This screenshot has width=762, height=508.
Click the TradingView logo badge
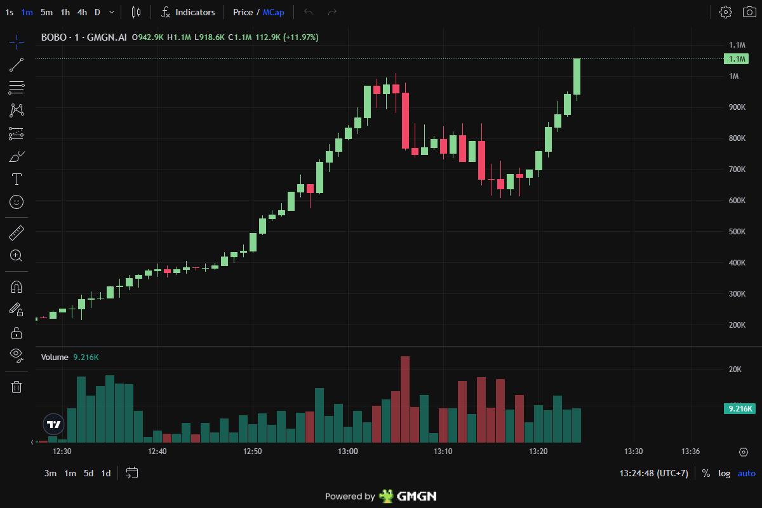(54, 424)
